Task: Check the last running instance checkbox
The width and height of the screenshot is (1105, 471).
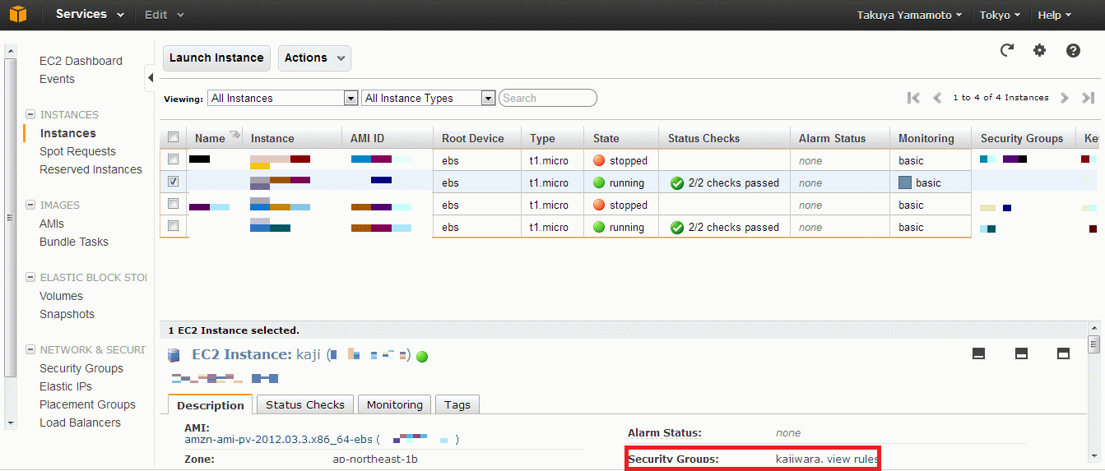Action: click(173, 225)
